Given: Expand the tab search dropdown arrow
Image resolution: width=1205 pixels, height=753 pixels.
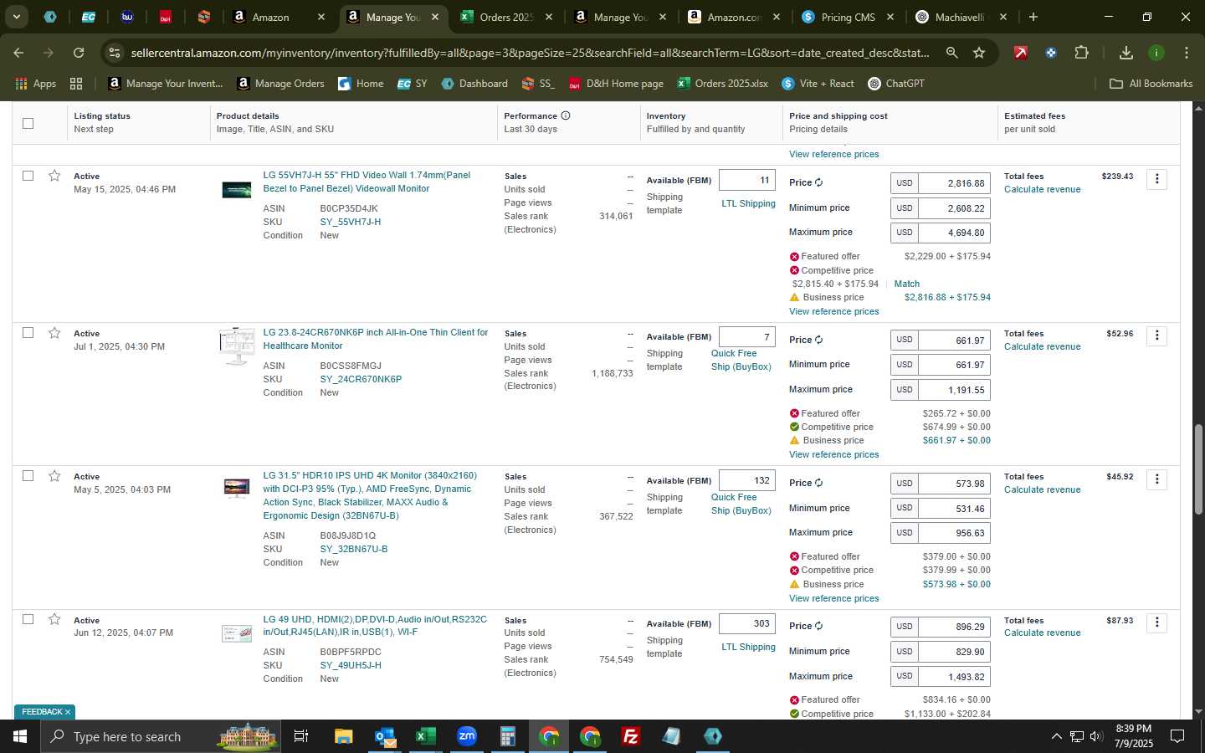Looking at the screenshot, I should tap(16, 17).
